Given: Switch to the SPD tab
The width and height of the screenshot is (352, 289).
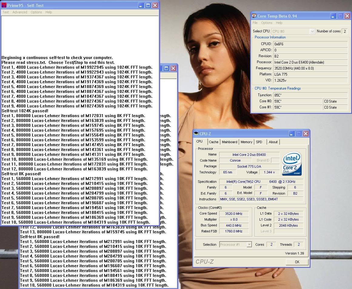Looking at the screenshot, I should click(x=259, y=142).
